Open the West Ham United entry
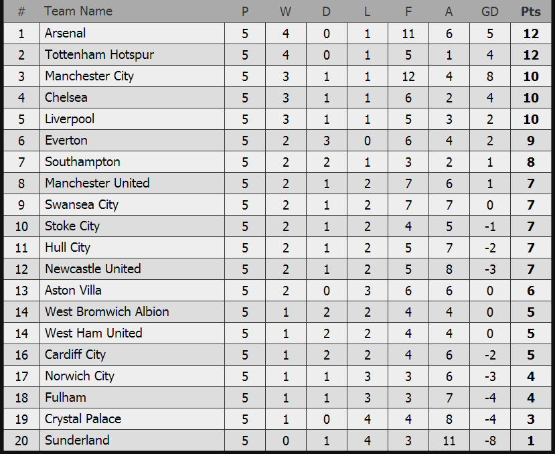This screenshot has height=454, width=555. point(94,333)
